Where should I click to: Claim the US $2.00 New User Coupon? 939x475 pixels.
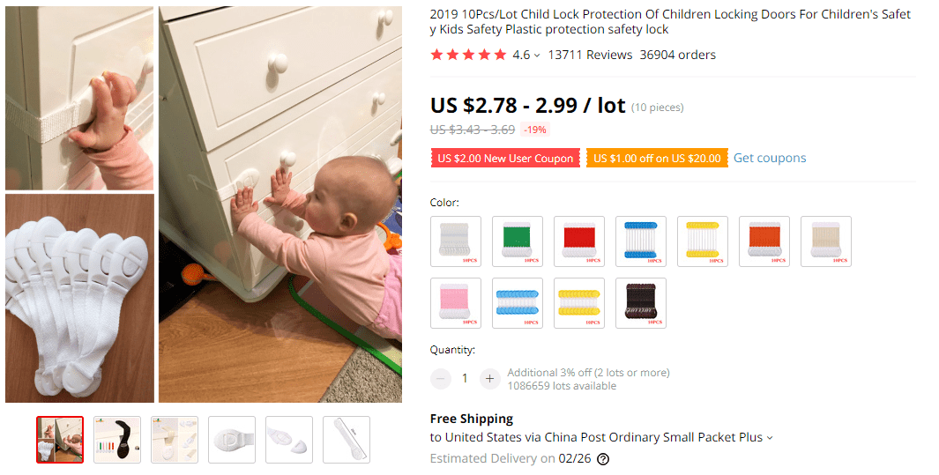(504, 159)
